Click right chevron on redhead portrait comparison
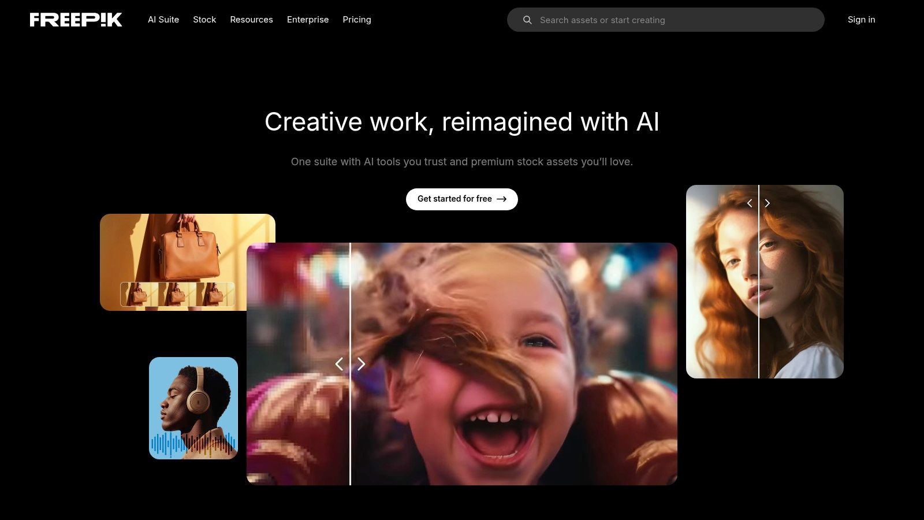The width and height of the screenshot is (924, 520). (x=767, y=203)
